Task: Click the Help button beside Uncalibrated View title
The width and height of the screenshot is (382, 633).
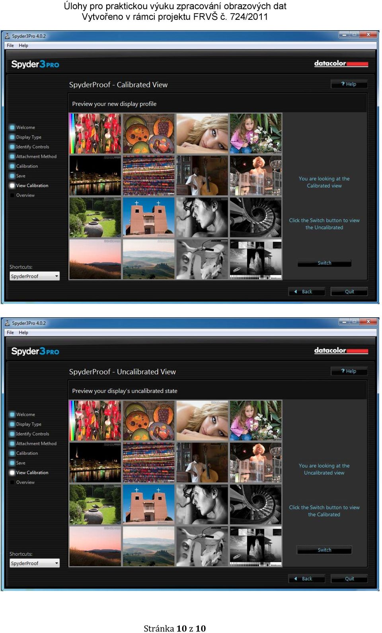Action: (349, 371)
